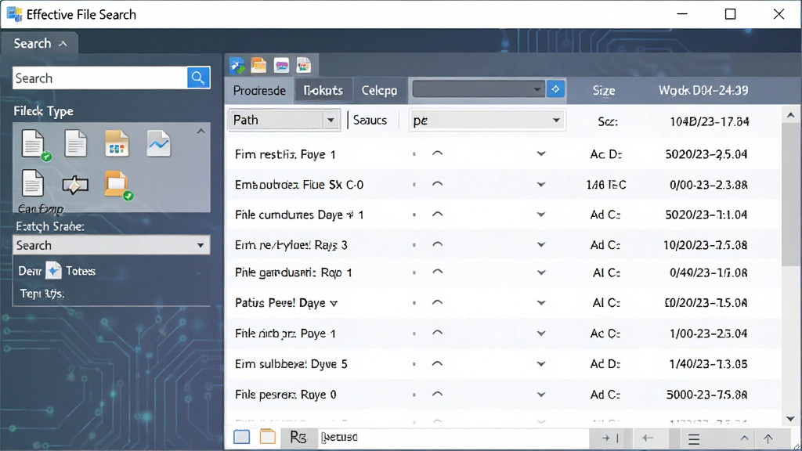Screen dimensions: 802x451
Task: Click the Seaucs label
Action: [370, 120]
